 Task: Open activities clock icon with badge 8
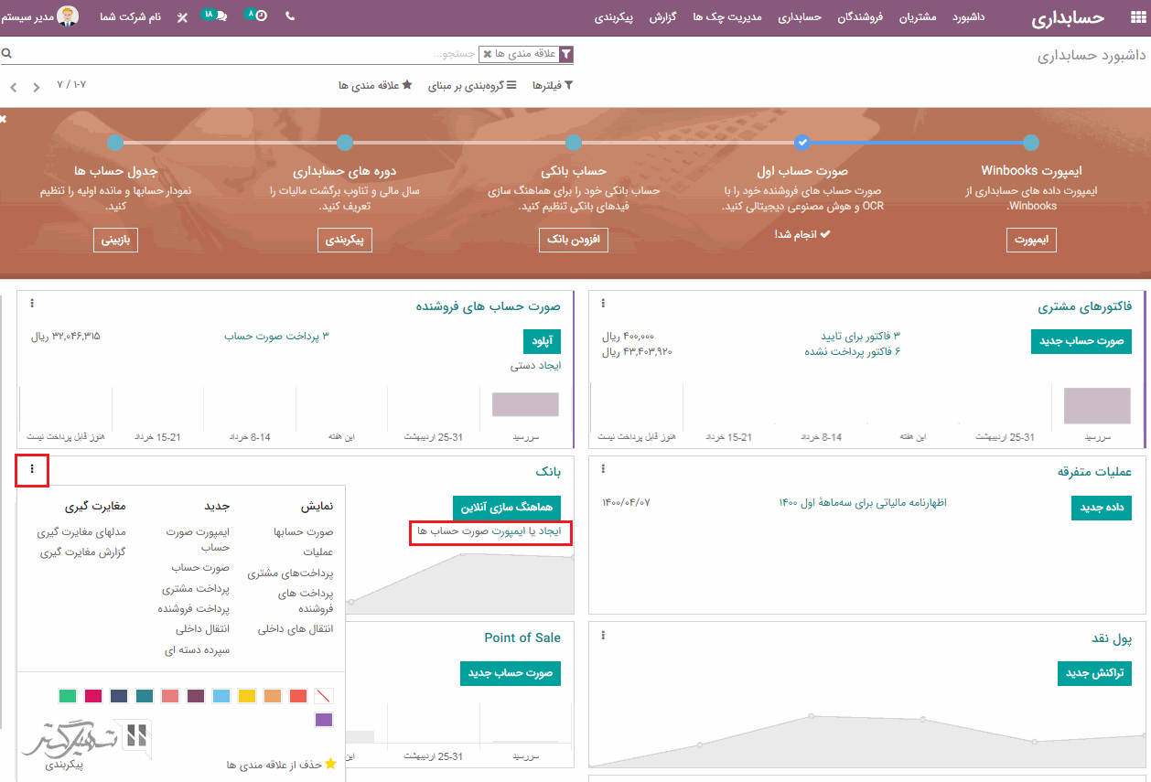coord(262,16)
